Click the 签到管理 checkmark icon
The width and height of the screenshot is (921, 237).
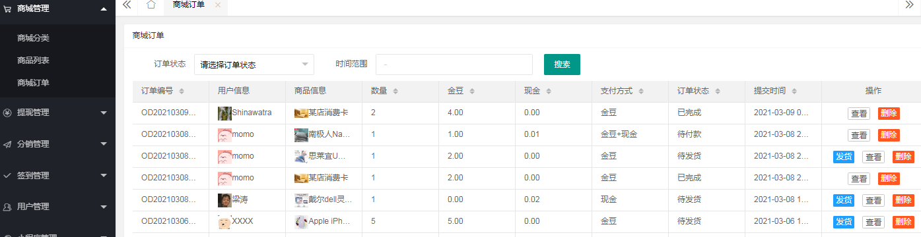(7, 176)
